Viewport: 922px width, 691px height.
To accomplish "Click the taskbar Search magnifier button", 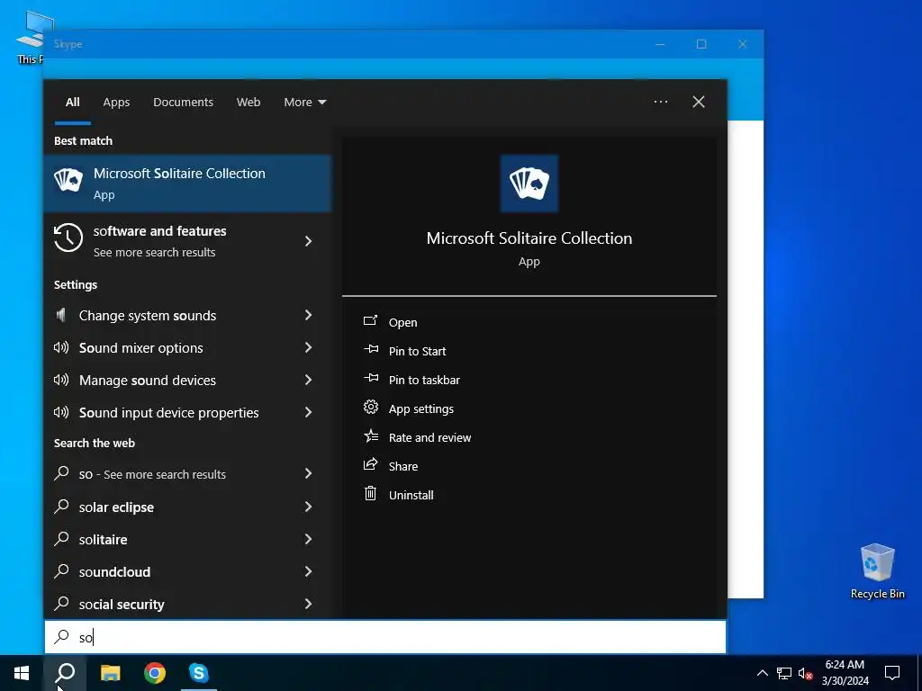I will [65, 673].
